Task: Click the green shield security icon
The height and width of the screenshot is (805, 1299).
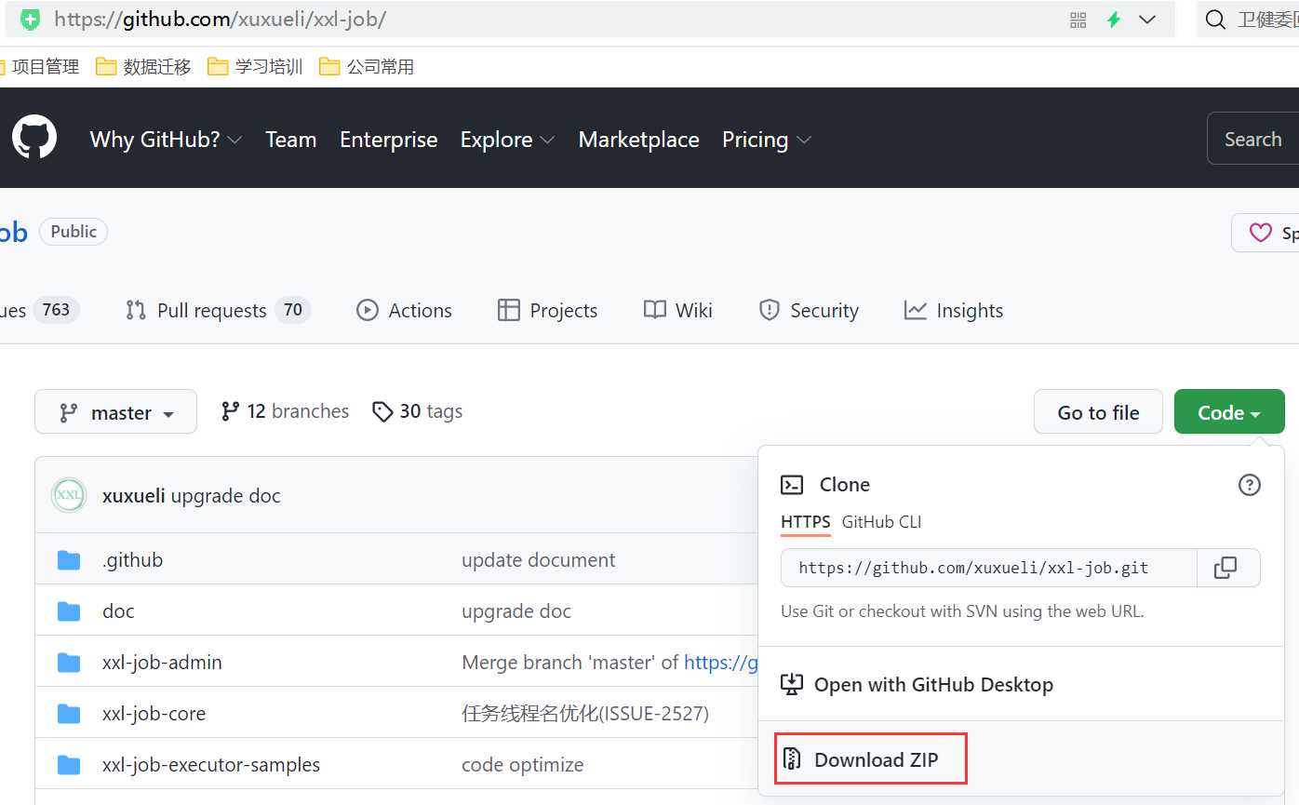Action: pyautogui.click(x=31, y=19)
